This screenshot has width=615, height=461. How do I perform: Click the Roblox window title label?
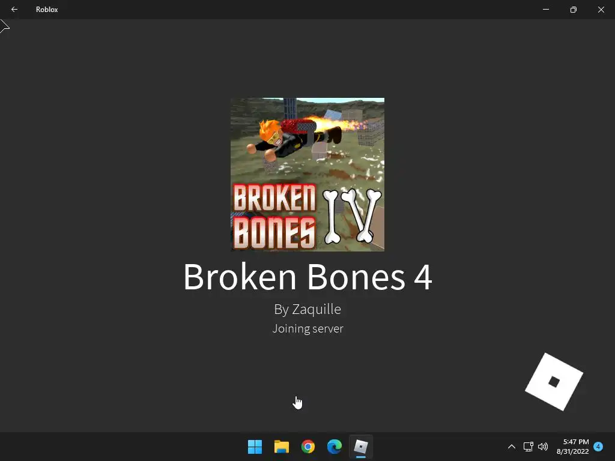coord(47,10)
